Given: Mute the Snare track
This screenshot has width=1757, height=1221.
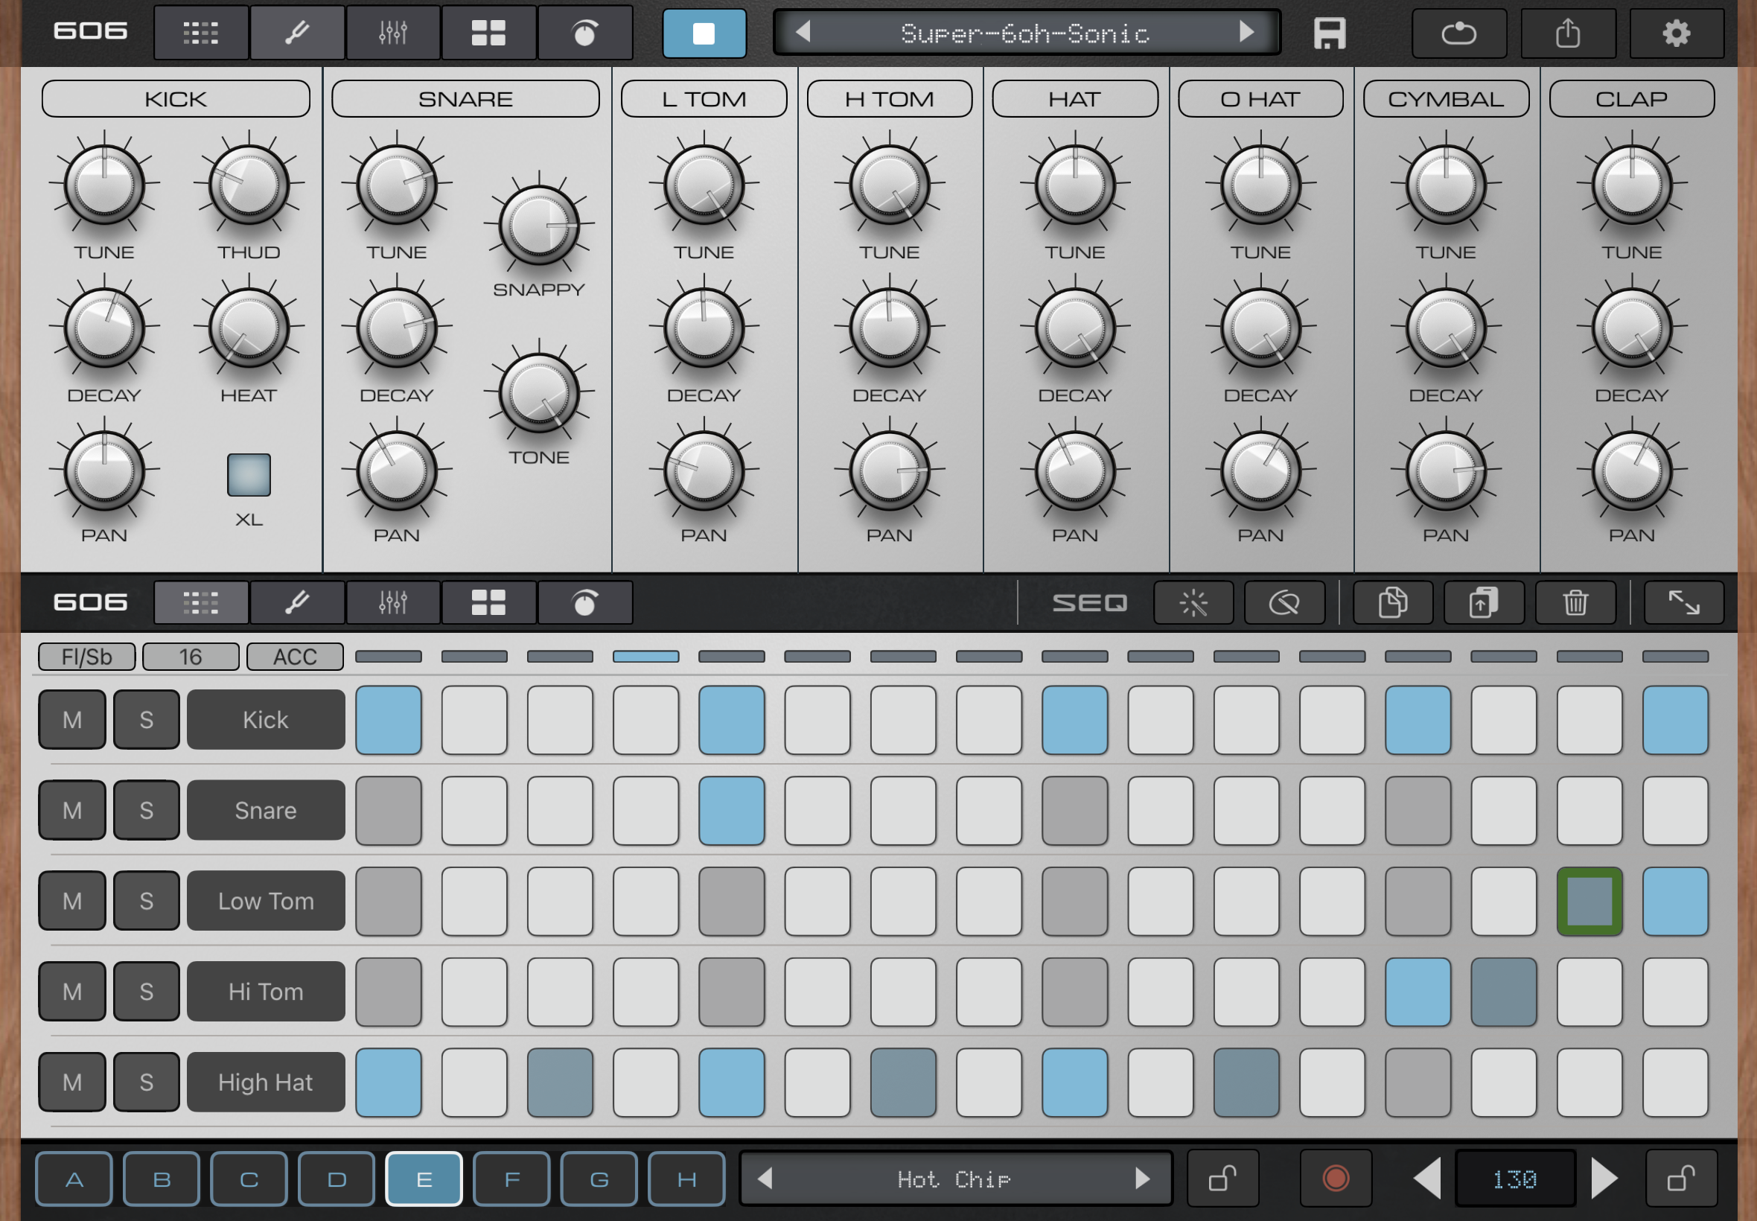Looking at the screenshot, I should pos(72,810).
